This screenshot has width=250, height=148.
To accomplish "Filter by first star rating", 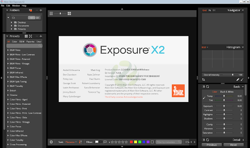I will [x=112, y=142].
